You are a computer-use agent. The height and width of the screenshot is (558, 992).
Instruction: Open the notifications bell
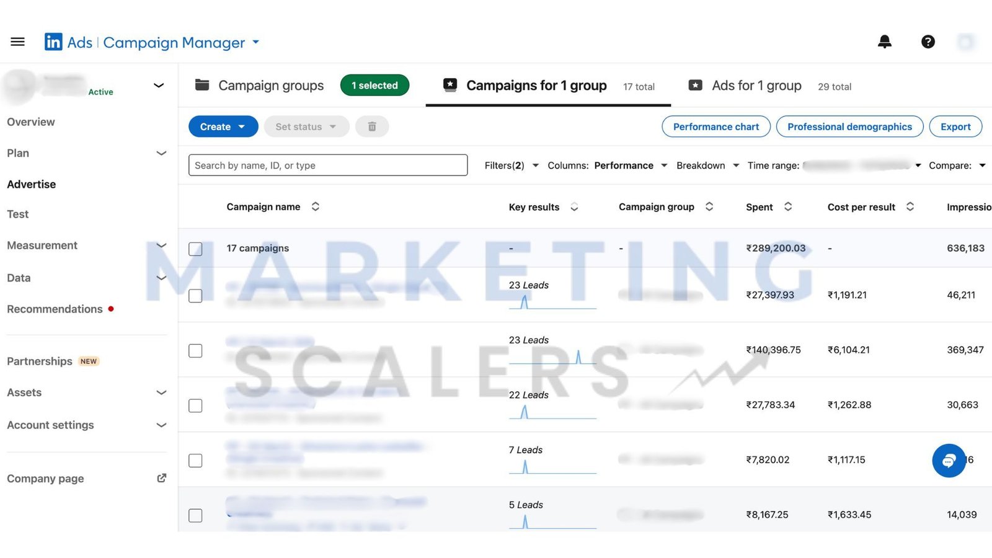885,42
